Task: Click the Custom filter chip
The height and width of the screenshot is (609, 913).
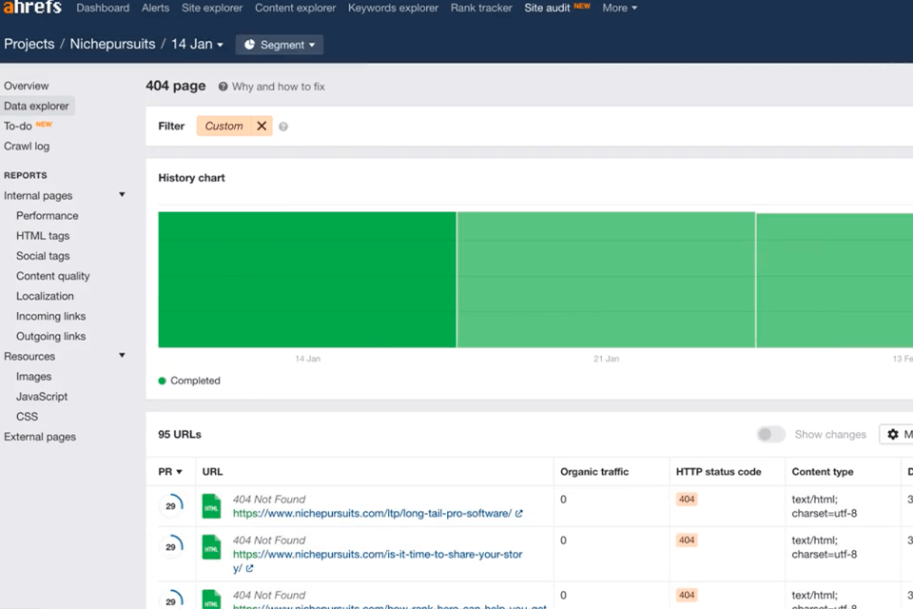Action: tap(223, 126)
